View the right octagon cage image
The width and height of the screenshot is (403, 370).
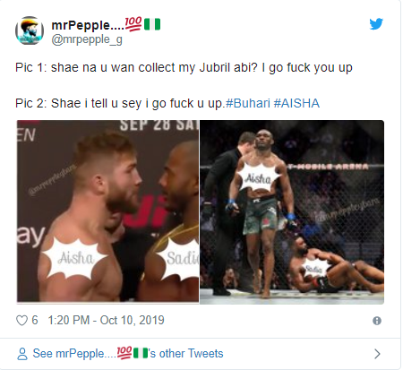[x=292, y=212]
